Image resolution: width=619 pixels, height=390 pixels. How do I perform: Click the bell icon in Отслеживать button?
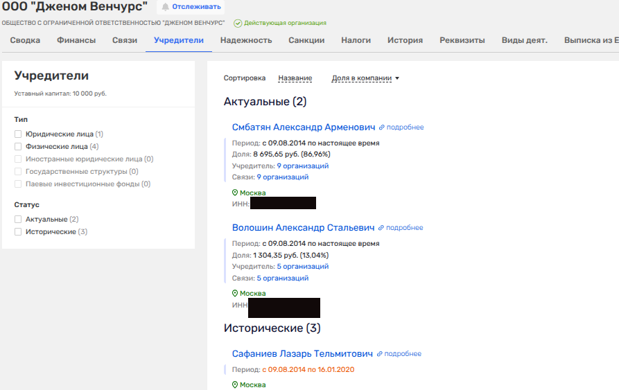[x=166, y=7]
